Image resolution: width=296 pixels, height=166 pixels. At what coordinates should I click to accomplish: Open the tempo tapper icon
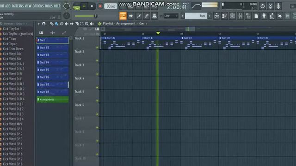tap(272, 16)
